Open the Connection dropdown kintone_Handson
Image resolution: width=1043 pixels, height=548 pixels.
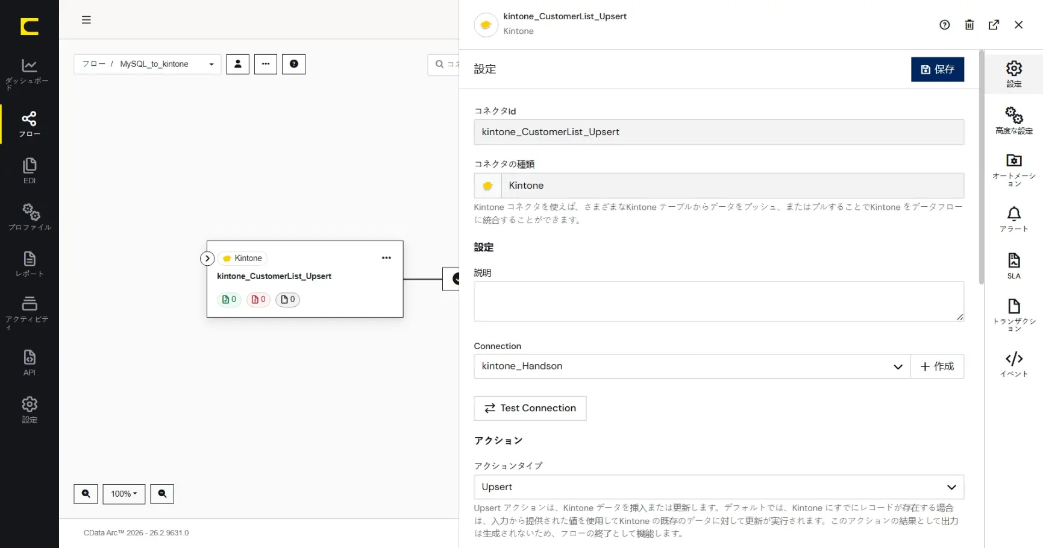click(692, 367)
